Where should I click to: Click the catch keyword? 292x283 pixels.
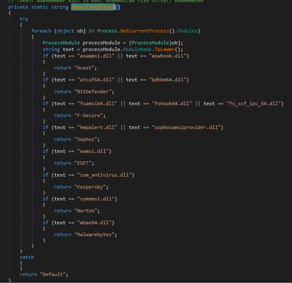point(27,257)
